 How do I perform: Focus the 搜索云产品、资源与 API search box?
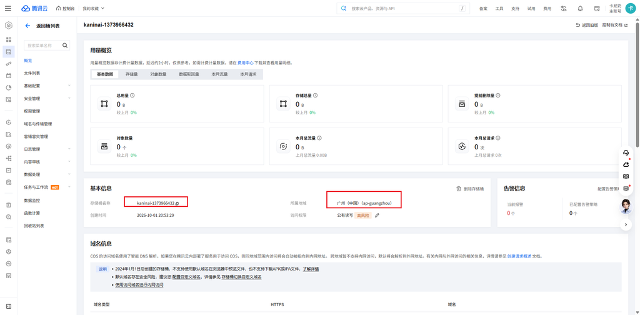(403, 8)
